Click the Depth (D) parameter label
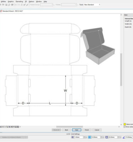The height and width of the screenshot is (142, 133). (128, 27)
